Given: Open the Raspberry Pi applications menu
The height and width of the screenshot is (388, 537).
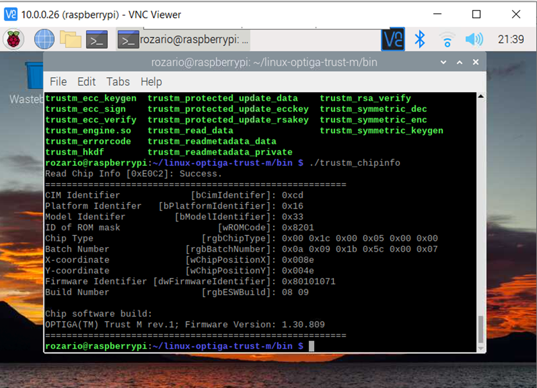Looking at the screenshot, I should click(x=14, y=40).
